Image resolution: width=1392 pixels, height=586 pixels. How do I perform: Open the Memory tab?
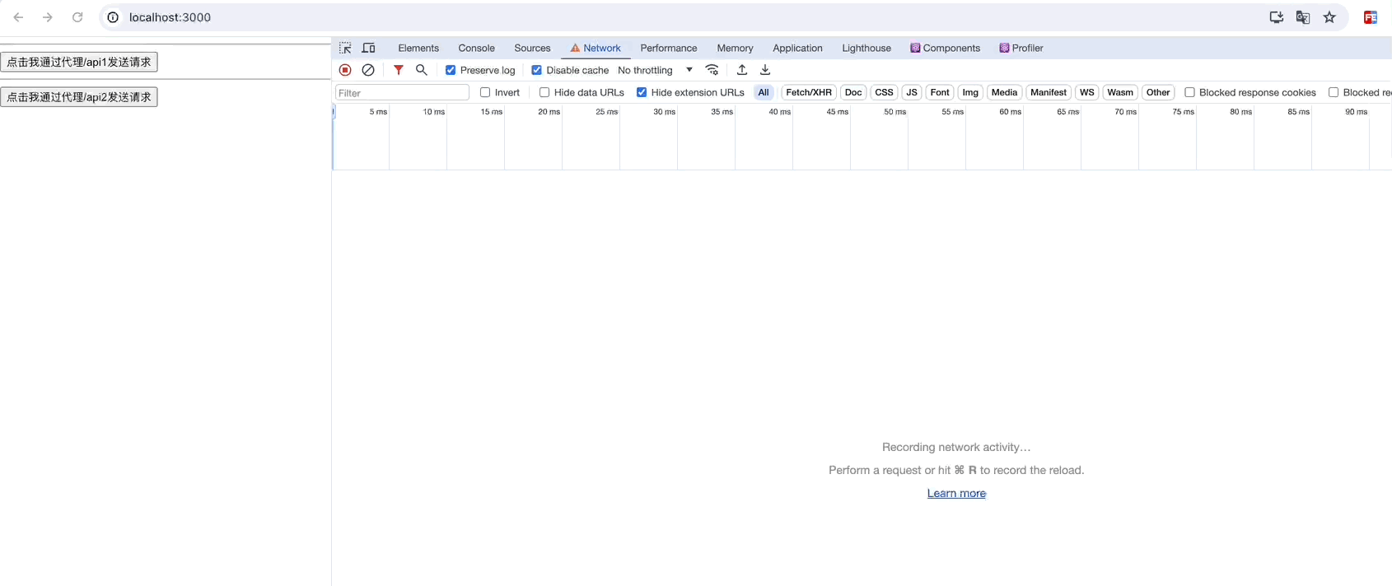735,48
